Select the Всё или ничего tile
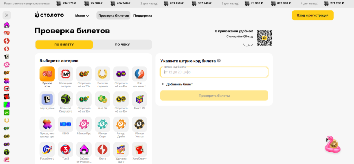 [140, 77]
